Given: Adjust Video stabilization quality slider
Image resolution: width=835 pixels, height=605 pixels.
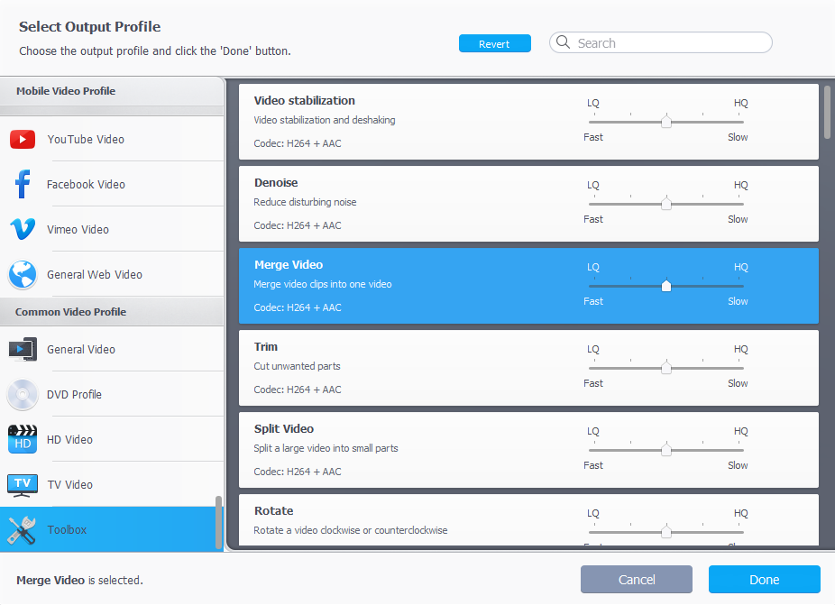Looking at the screenshot, I should (666, 122).
